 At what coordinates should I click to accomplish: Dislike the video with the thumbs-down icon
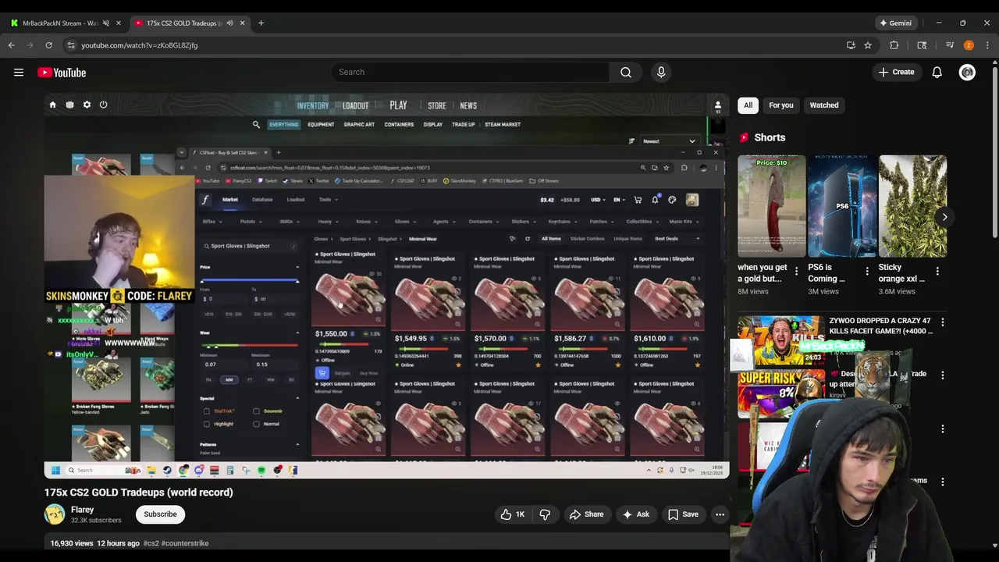coord(545,514)
